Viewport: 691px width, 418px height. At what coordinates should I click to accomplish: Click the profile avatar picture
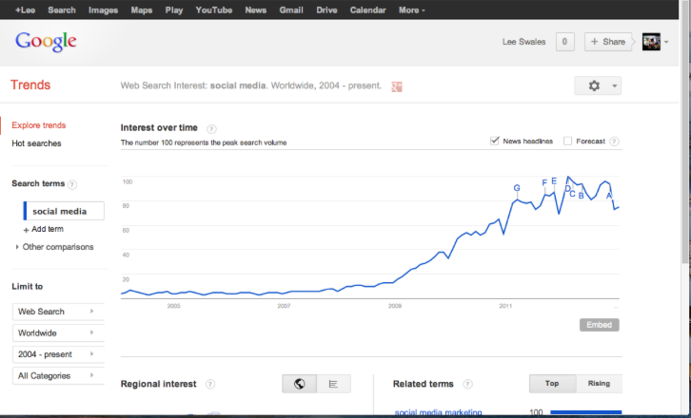click(x=651, y=42)
